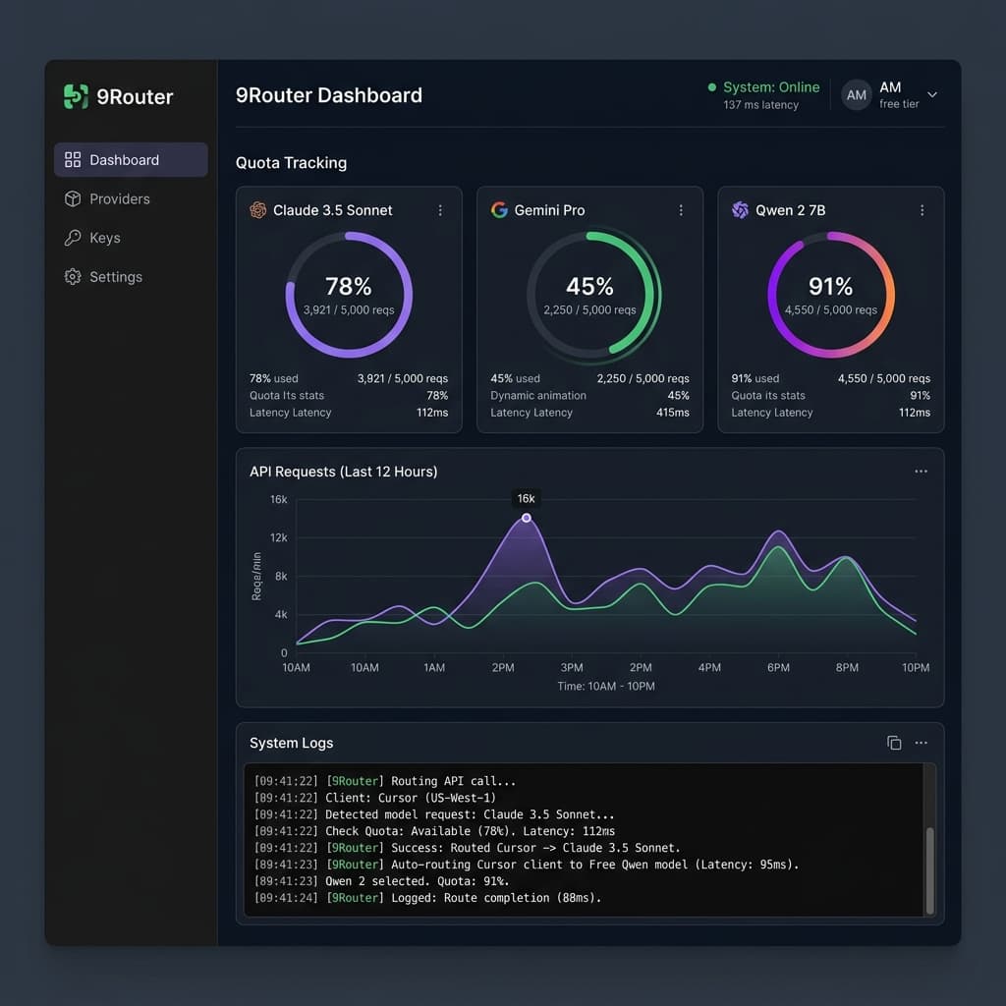Click the System Logs heading
The height and width of the screenshot is (1006, 1006).
(291, 743)
